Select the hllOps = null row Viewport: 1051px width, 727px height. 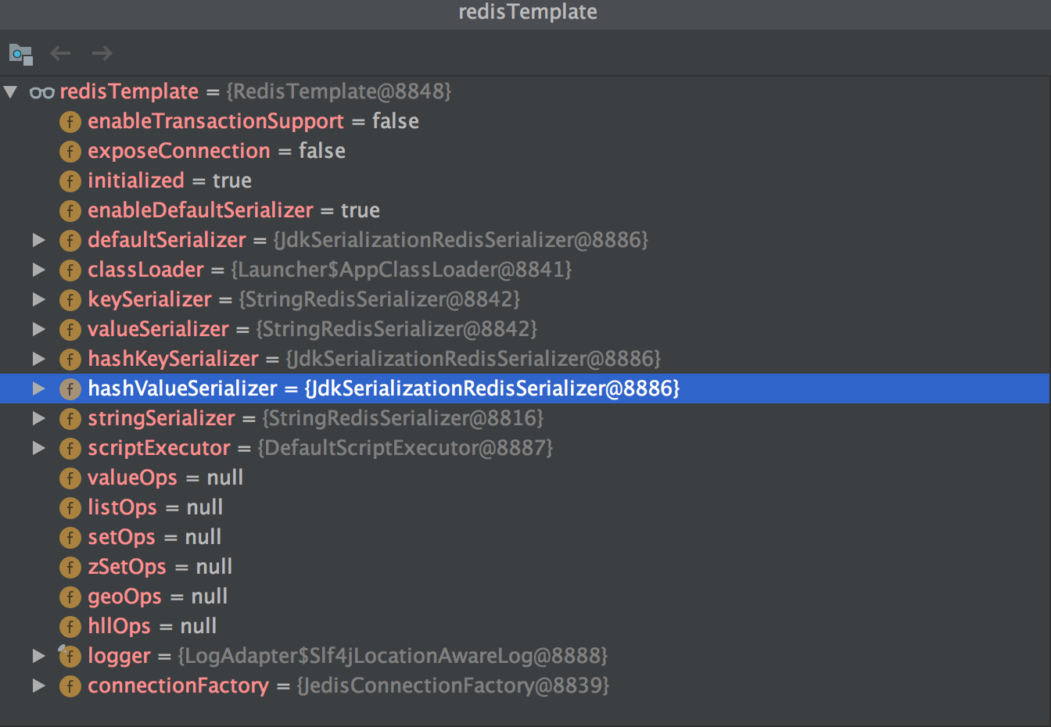click(525, 626)
